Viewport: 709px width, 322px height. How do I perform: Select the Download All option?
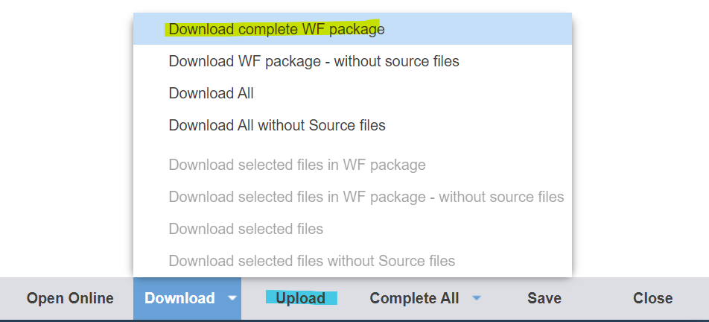point(211,93)
